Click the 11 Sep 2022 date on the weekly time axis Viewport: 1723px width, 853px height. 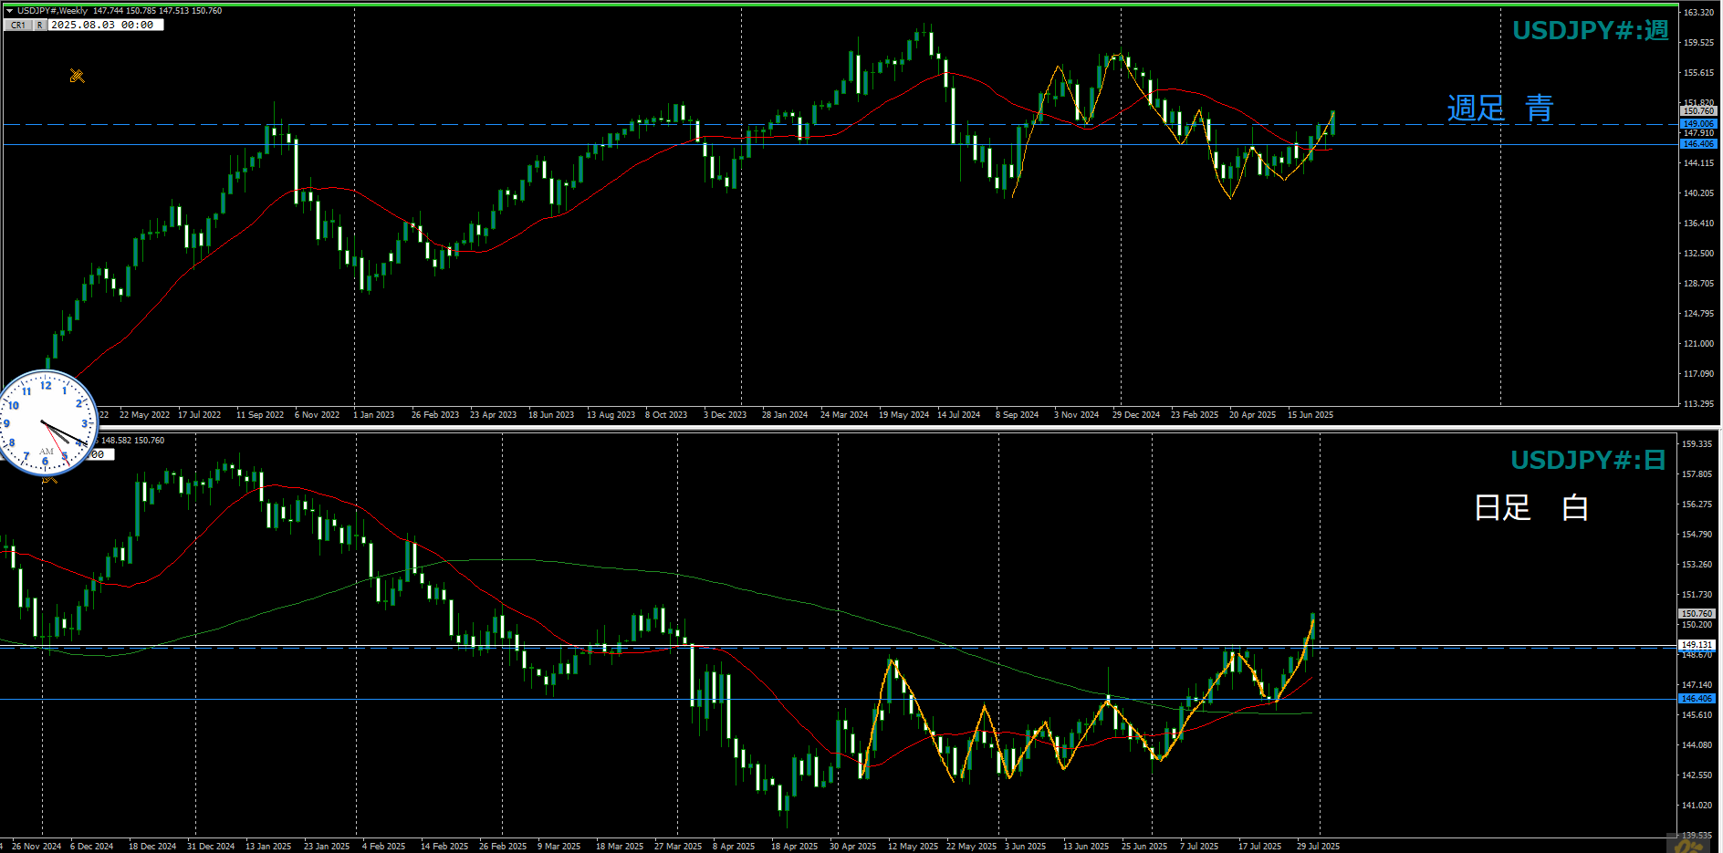260,415
